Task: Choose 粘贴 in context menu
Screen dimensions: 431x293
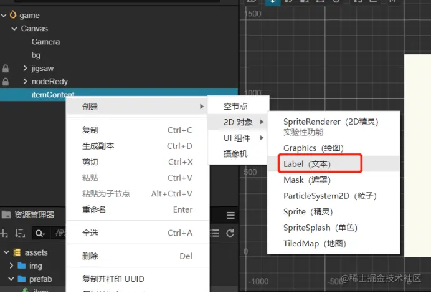Action: (x=136, y=178)
